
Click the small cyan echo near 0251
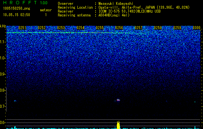(15, 101)
